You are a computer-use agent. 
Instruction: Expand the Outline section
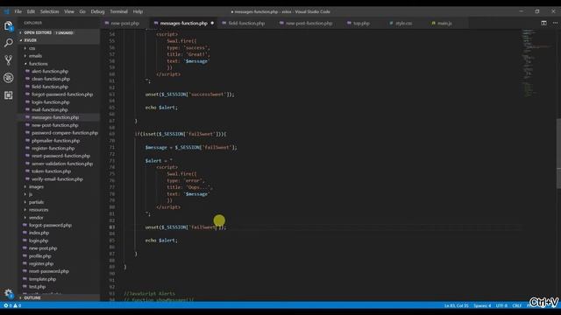[x=59, y=297]
